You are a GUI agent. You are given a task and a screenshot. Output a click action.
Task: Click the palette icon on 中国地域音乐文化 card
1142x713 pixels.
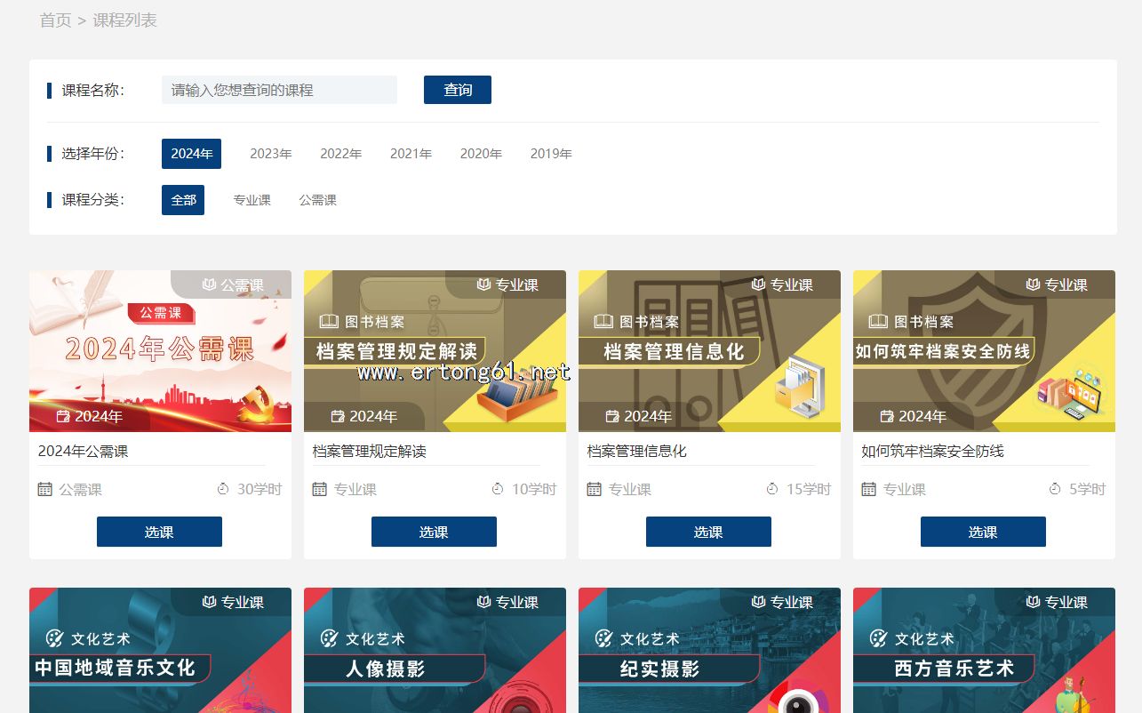55,638
